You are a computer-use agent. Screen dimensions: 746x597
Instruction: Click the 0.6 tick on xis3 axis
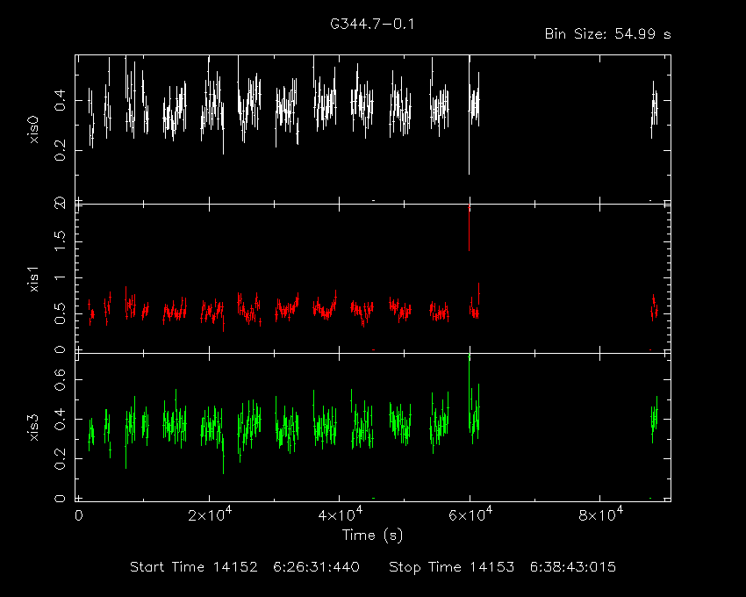60,380
